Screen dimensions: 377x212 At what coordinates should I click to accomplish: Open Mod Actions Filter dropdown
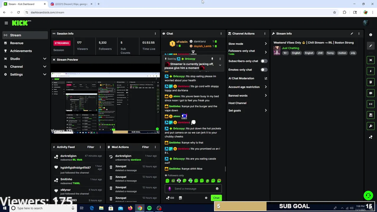coord(145,147)
